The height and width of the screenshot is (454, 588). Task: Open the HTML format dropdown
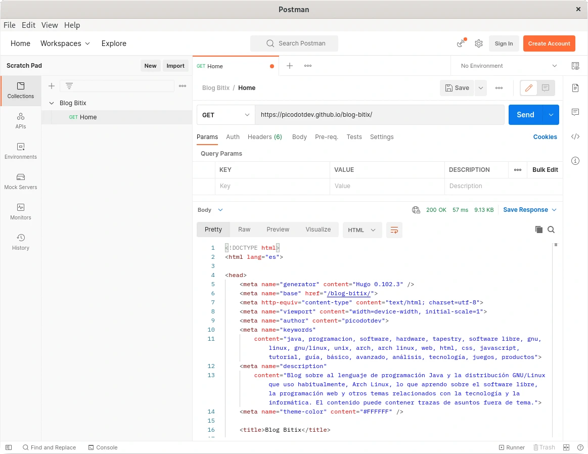362,230
